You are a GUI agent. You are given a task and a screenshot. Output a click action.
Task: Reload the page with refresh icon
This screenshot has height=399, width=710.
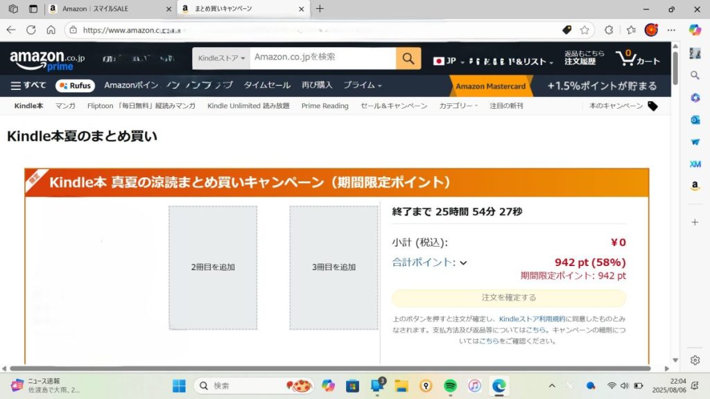tap(31, 30)
